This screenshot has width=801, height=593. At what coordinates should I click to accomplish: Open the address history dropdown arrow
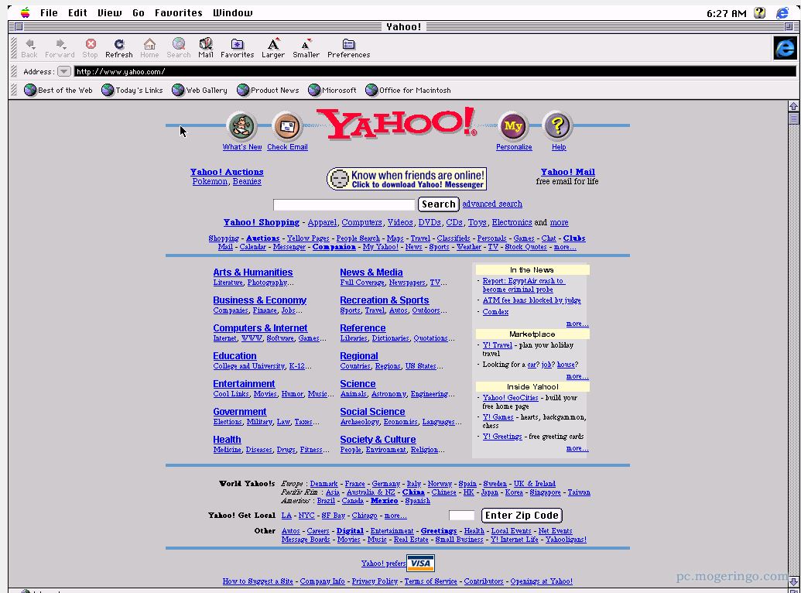tap(64, 71)
